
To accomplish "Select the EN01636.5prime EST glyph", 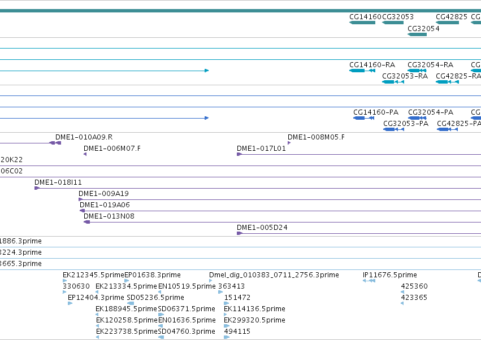I will pos(161,326).
